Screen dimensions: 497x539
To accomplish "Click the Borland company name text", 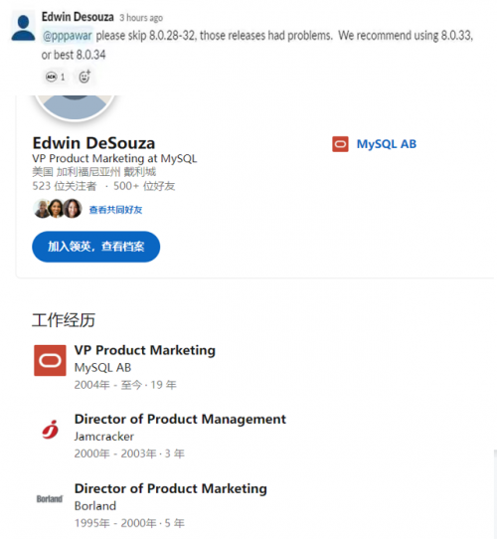I will click(95, 506).
